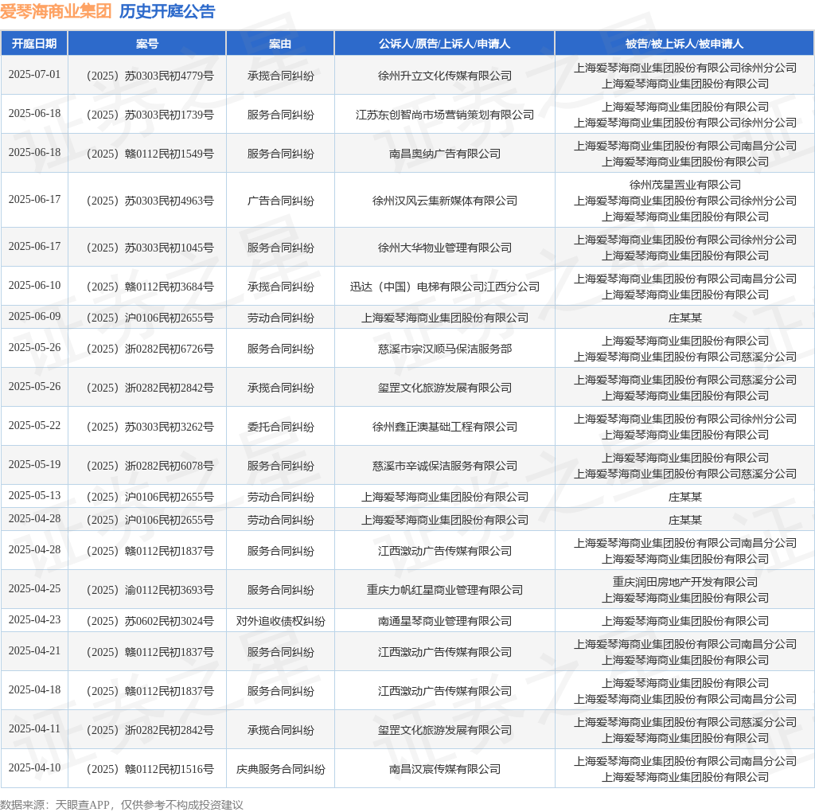Select the date cell 2025-05-19
This screenshot has width=815, height=812.
(x=34, y=465)
